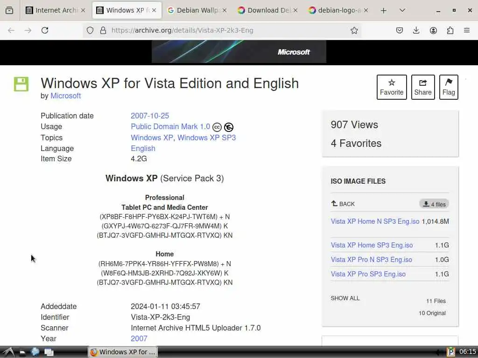Open the Downloads toolbar icon
Screen dimensions: 478x358
416,30
